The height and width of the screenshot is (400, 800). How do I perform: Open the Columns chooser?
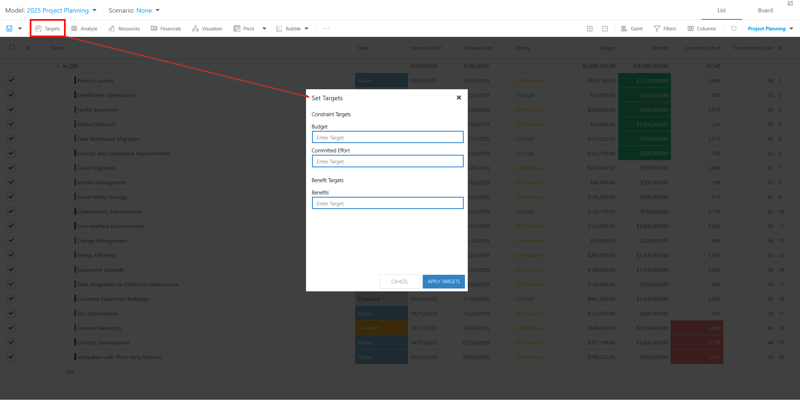[702, 28]
